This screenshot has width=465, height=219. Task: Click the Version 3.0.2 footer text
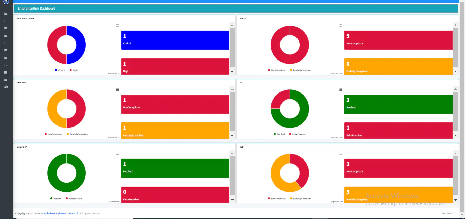coord(449,213)
